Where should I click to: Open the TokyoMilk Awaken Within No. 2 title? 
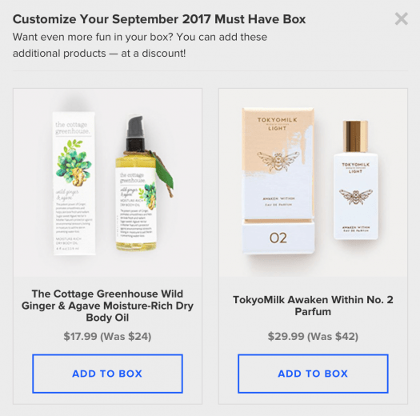point(313,306)
